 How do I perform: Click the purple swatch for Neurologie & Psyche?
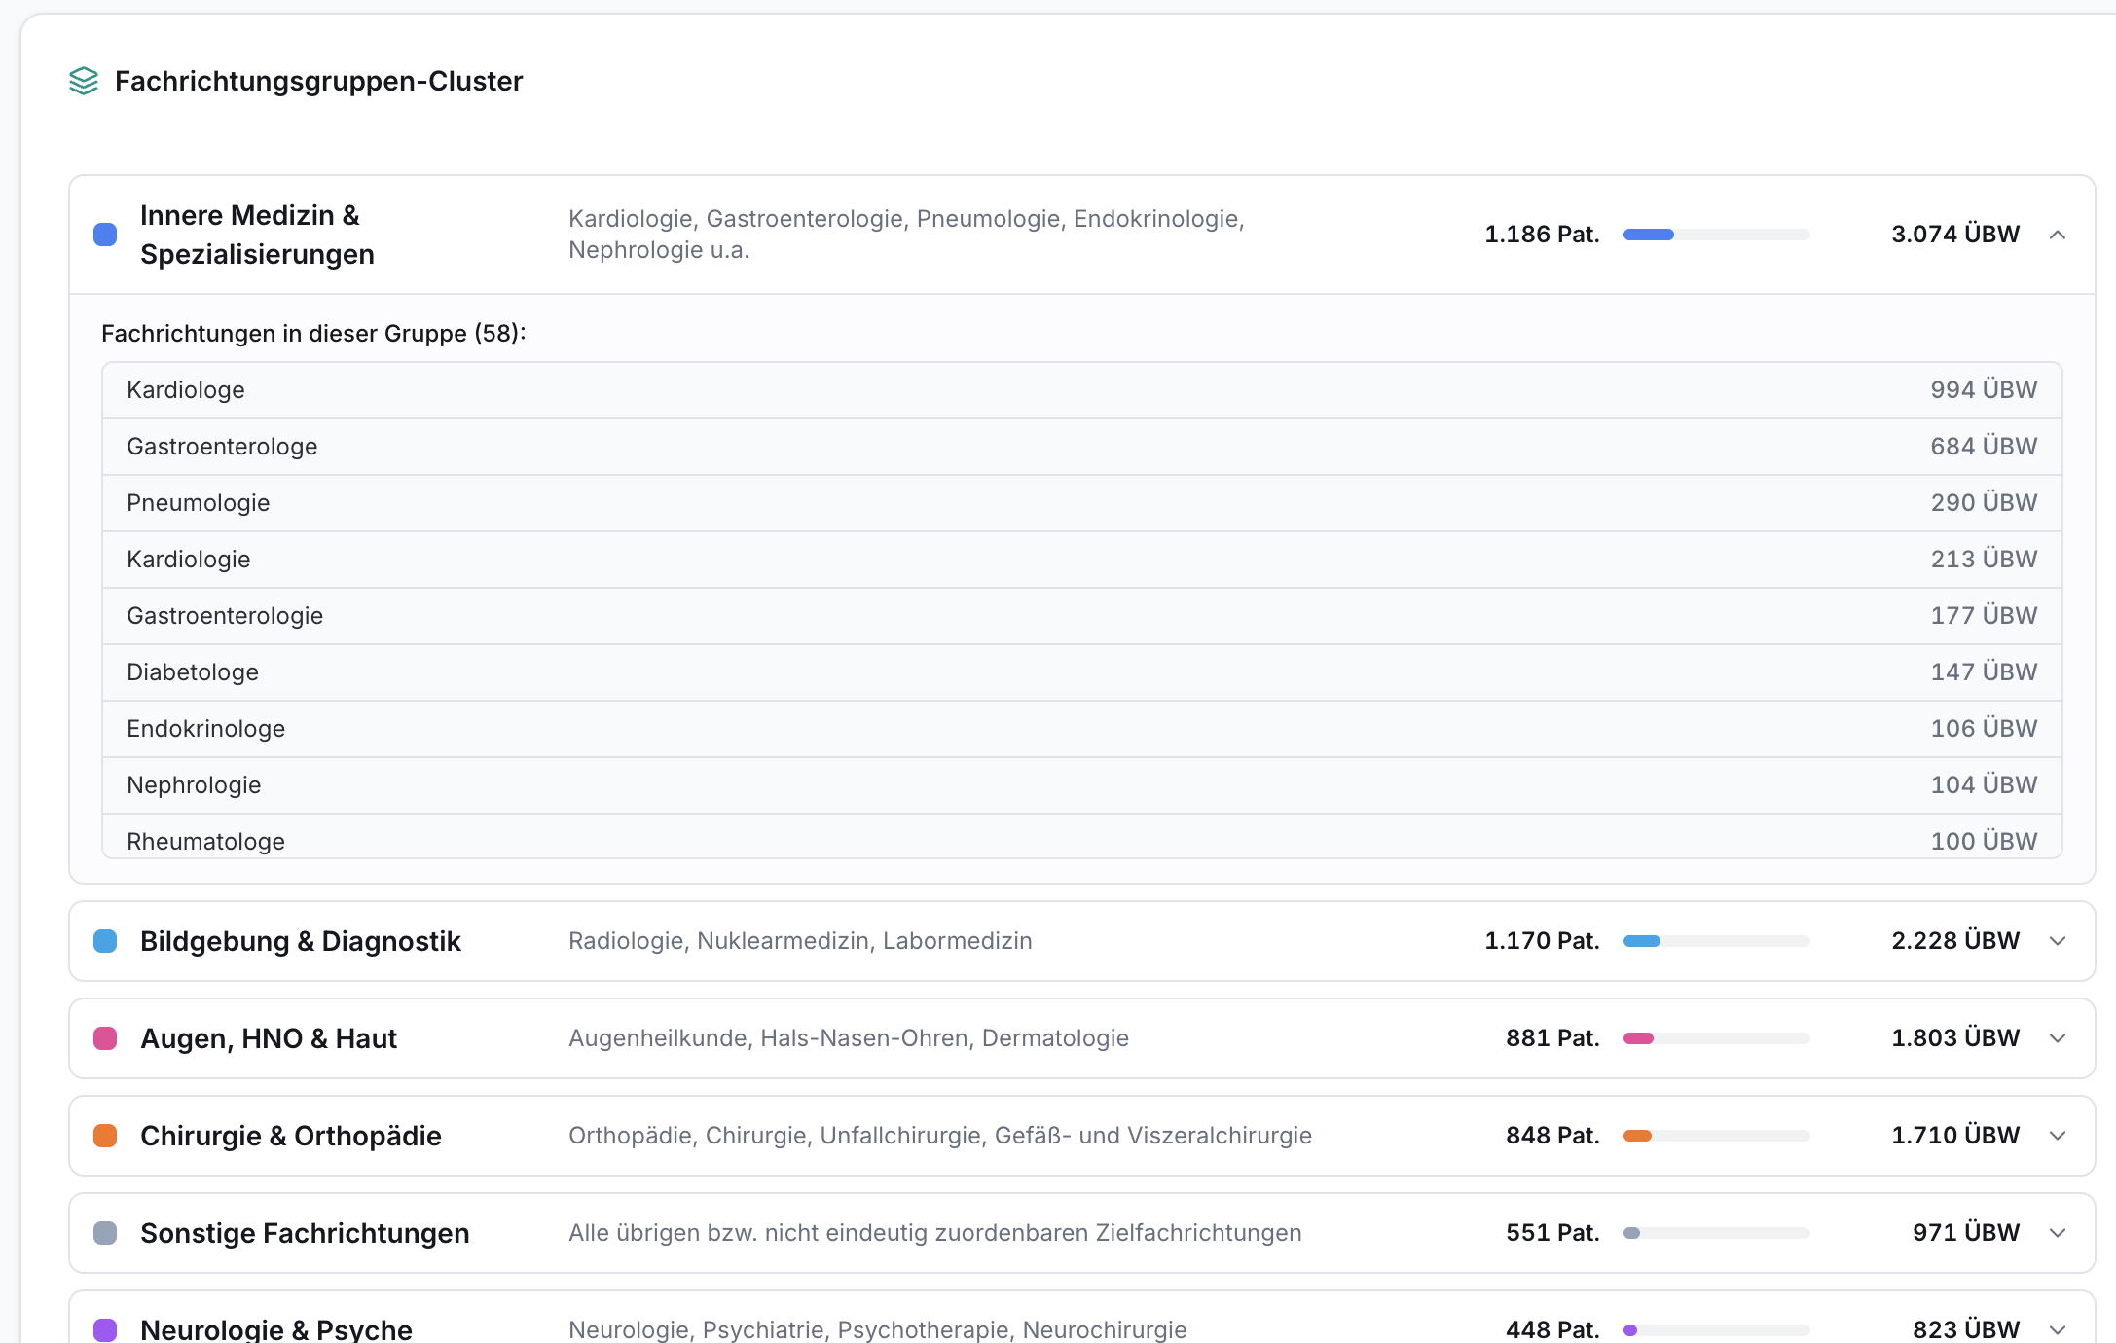(105, 1329)
